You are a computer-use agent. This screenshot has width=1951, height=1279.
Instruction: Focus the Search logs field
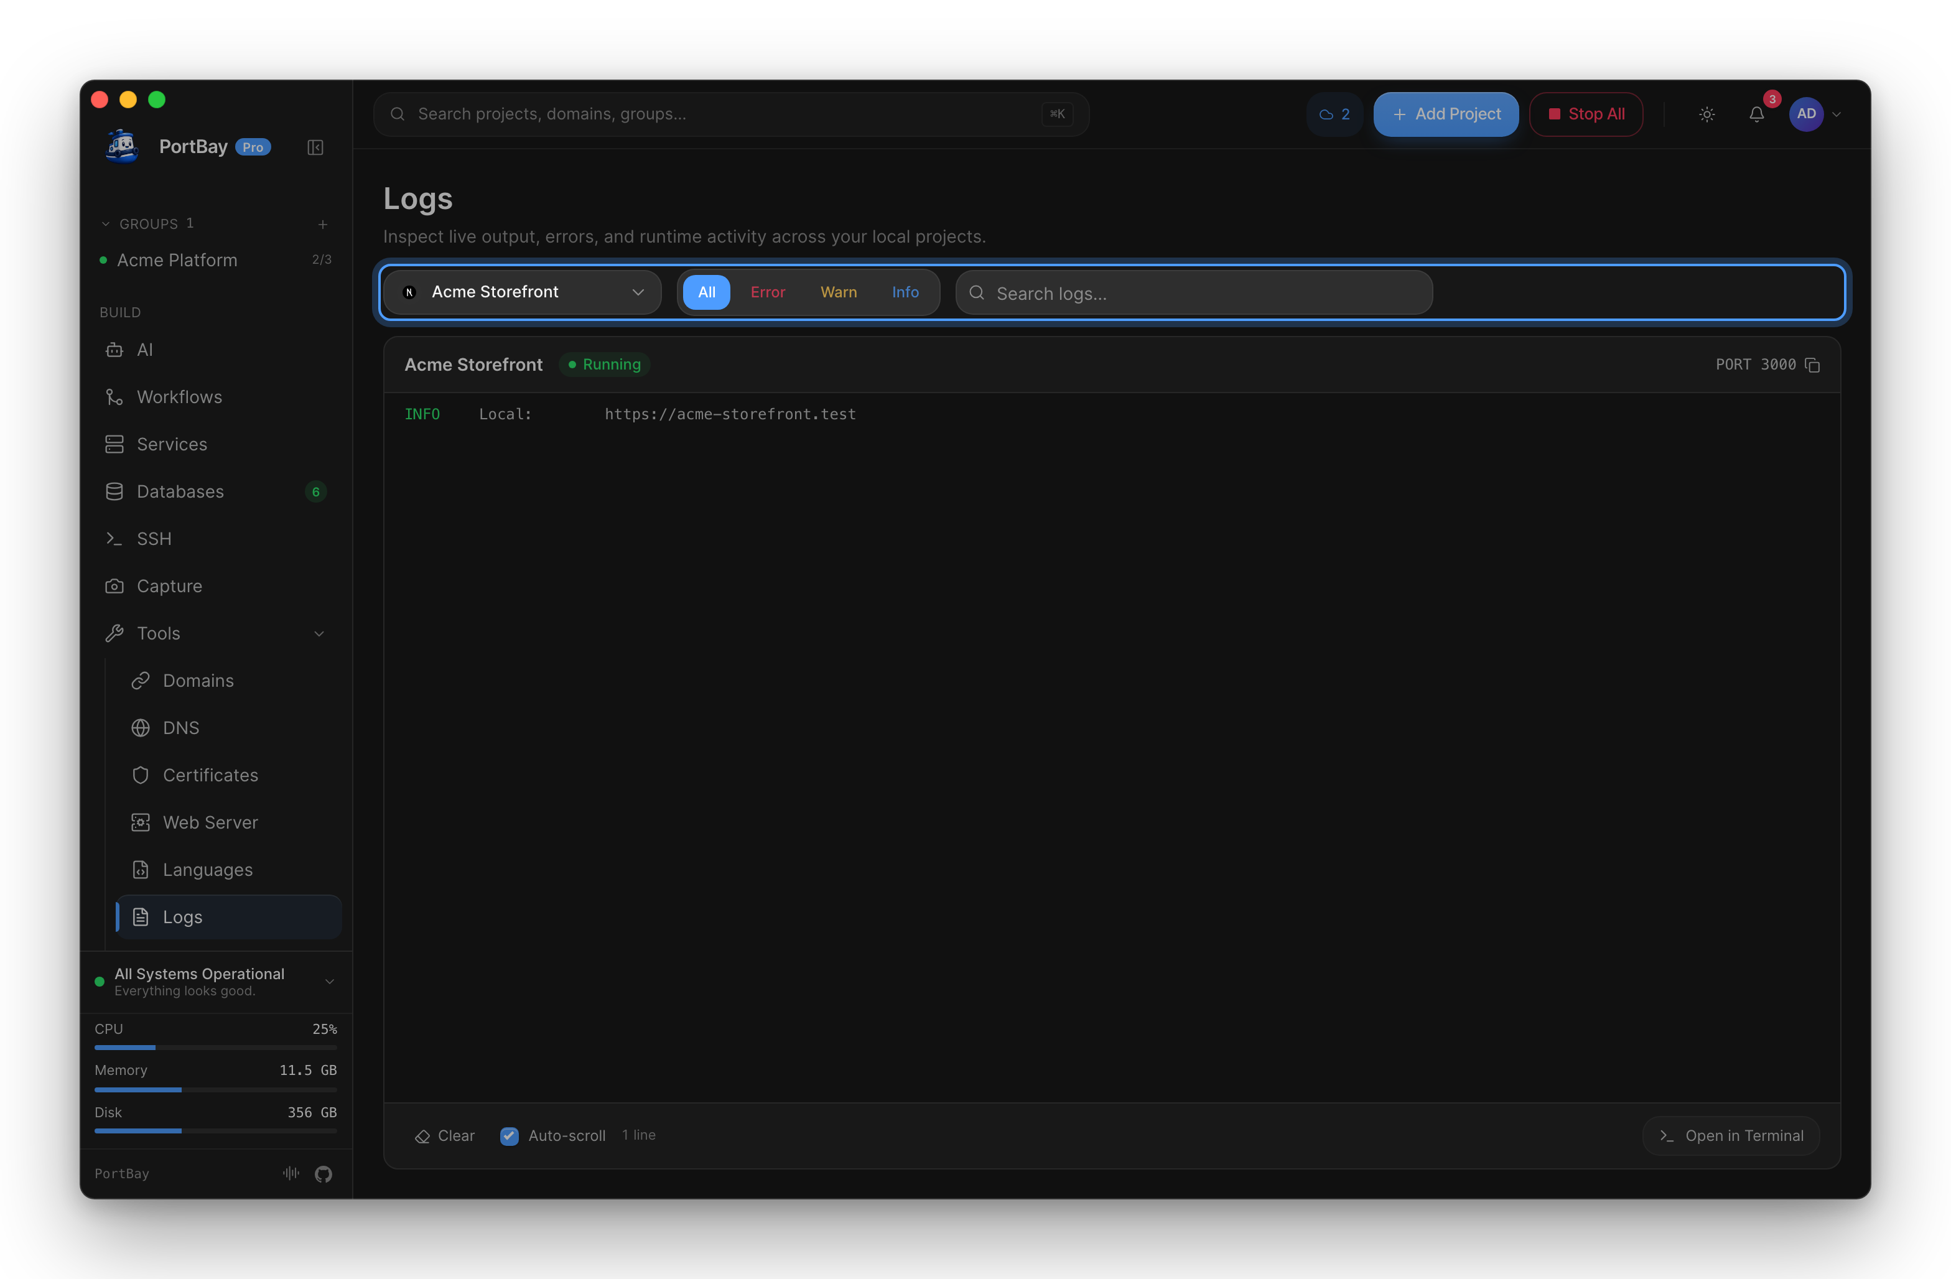[1193, 293]
